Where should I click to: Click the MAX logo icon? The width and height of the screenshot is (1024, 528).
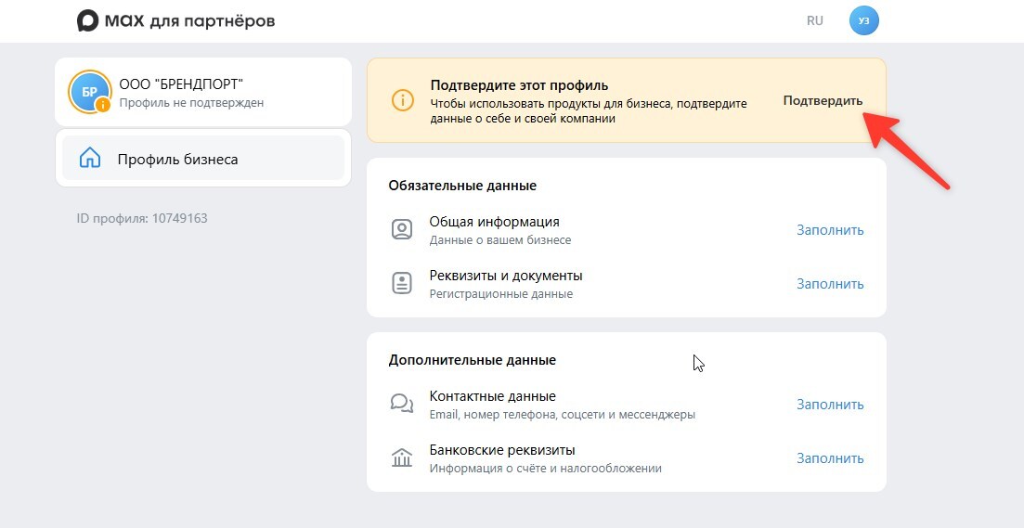88,21
